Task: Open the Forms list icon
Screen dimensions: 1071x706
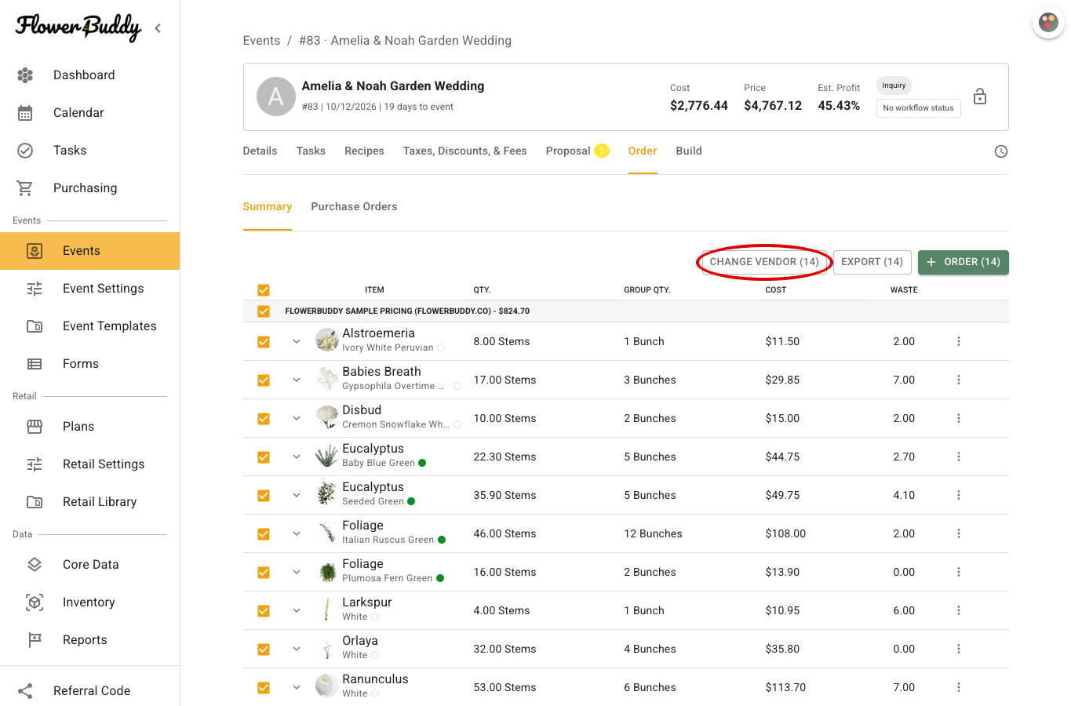Action: coord(35,364)
